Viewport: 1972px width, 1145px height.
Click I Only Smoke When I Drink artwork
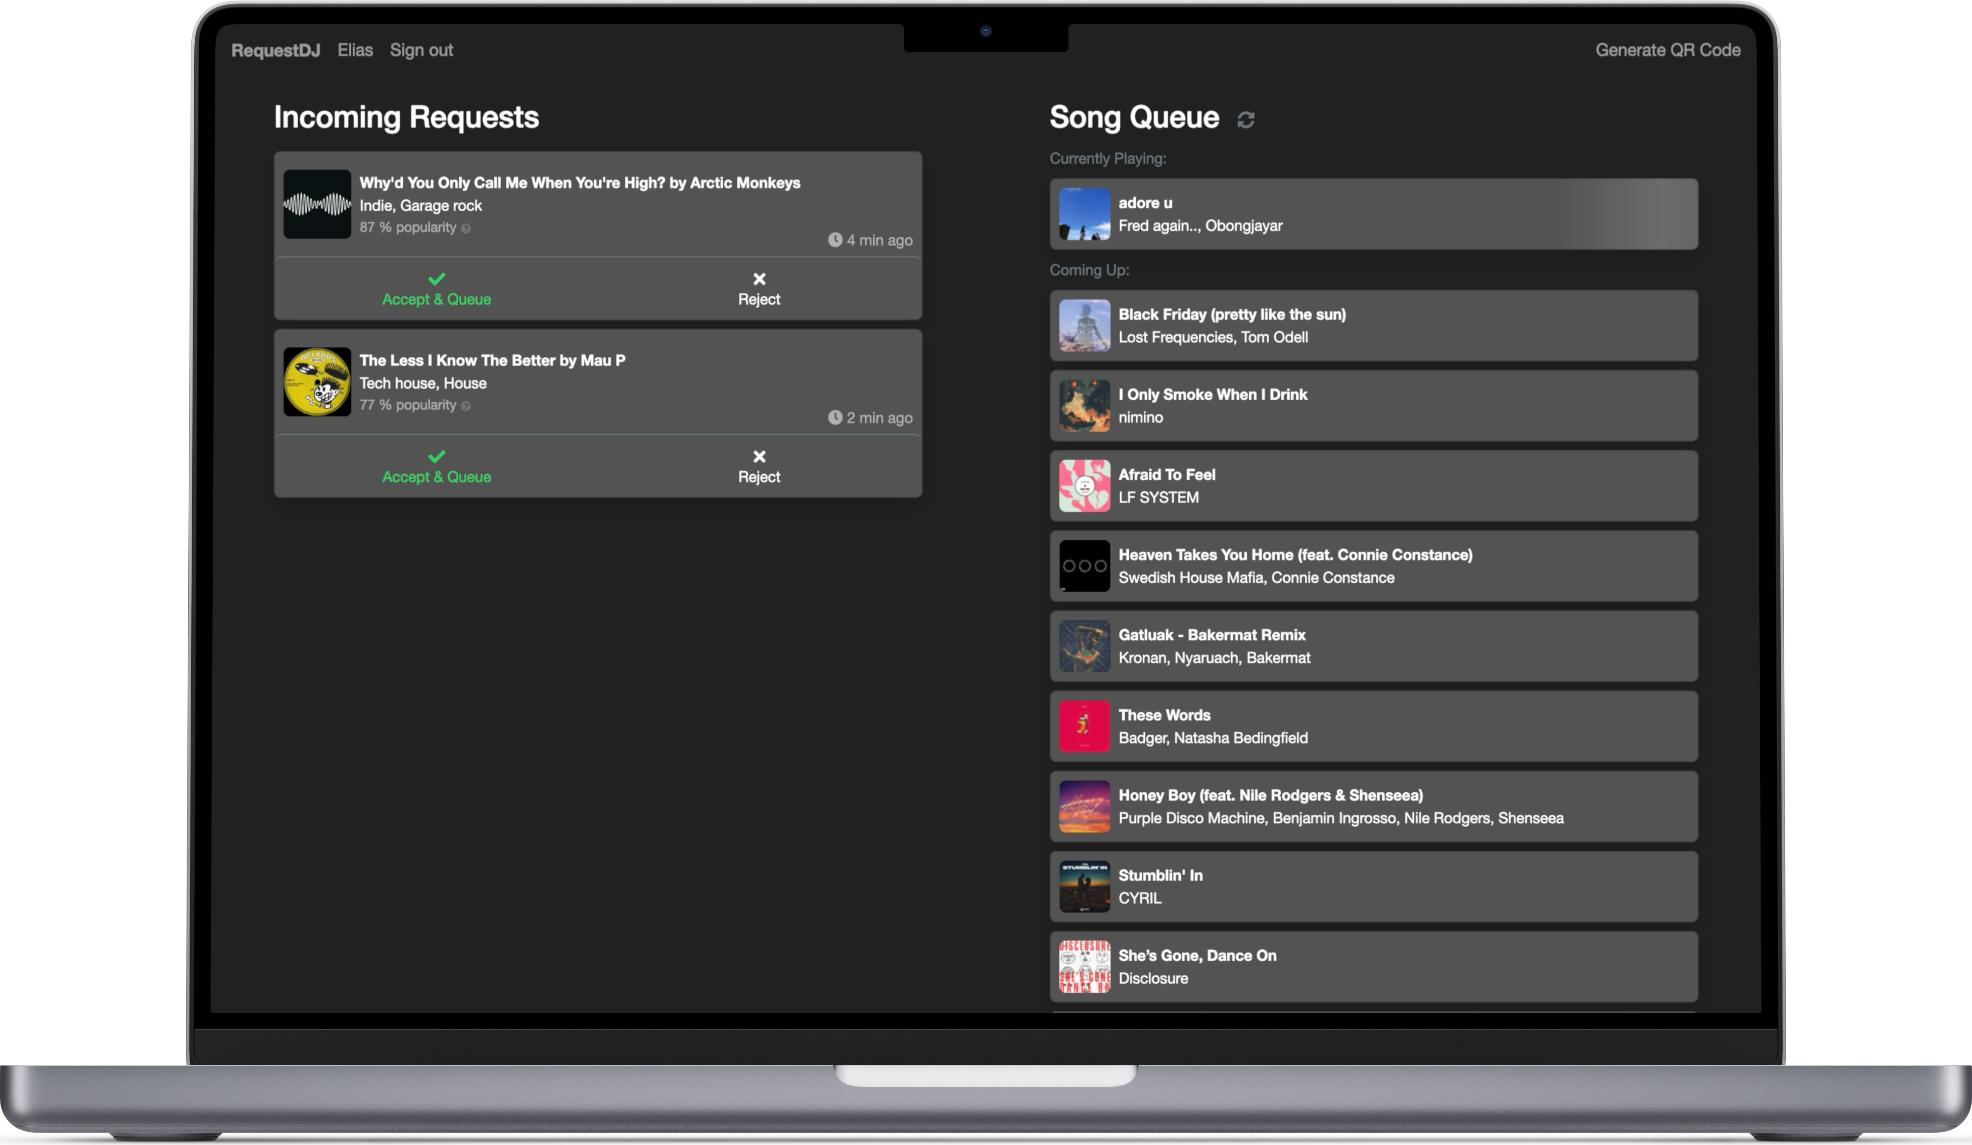(x=1084, y=406)
